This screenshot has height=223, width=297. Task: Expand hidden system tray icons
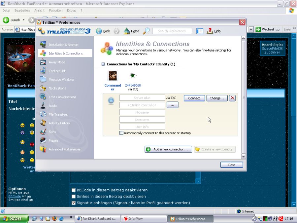[x=254, y=219]
